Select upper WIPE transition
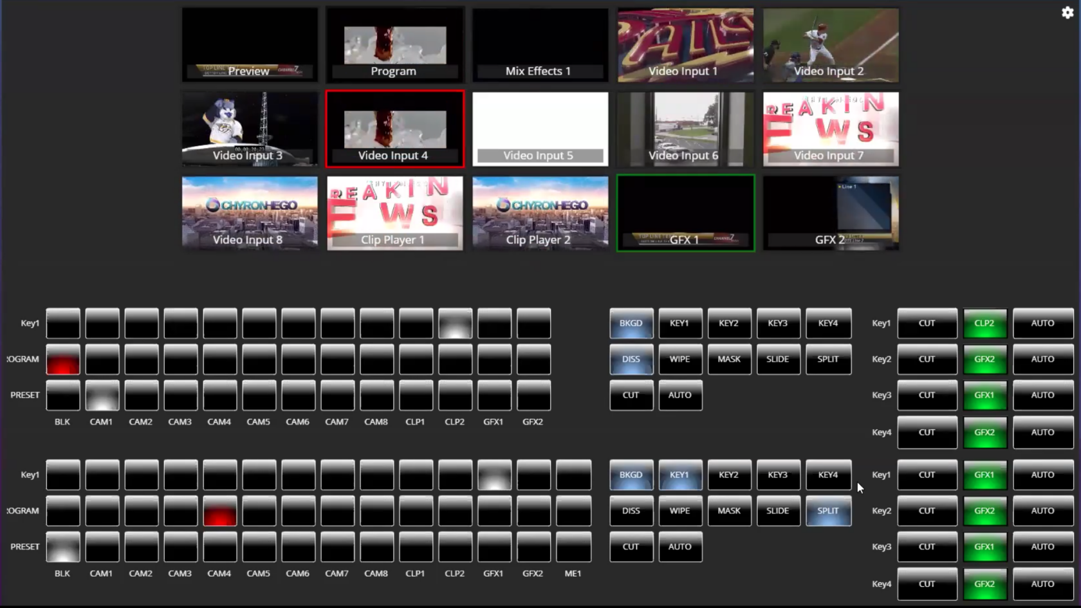This screenshot has height=608, width=1081. (679, 360)
